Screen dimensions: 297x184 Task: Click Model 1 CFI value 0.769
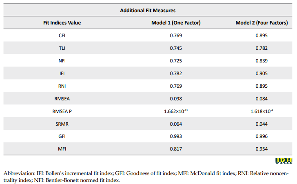coord(176,35)
